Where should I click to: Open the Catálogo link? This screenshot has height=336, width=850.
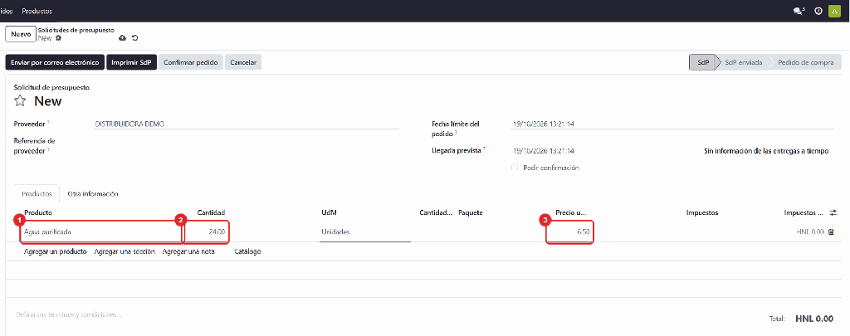tap(247, 251)
